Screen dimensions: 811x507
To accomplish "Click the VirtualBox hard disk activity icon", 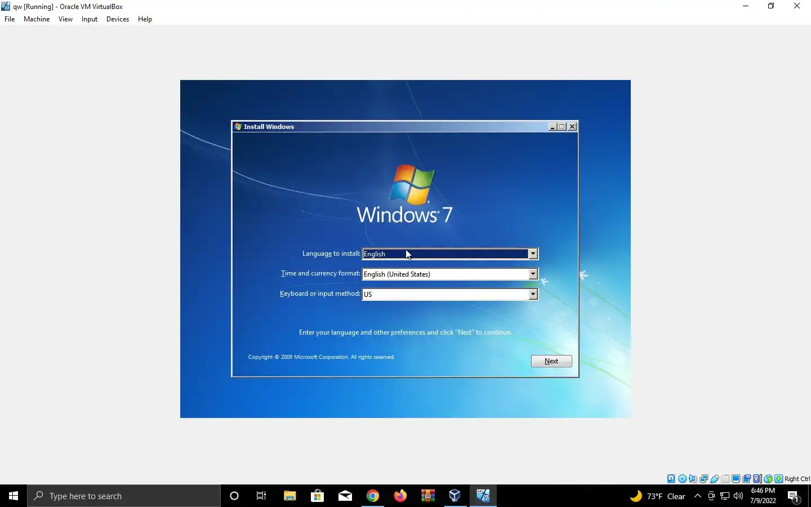I will click(x=671, y=479).
